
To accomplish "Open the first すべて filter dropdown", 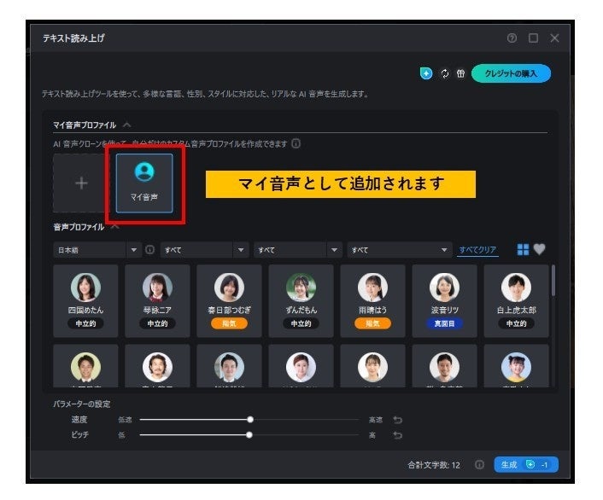I will 204,250.
